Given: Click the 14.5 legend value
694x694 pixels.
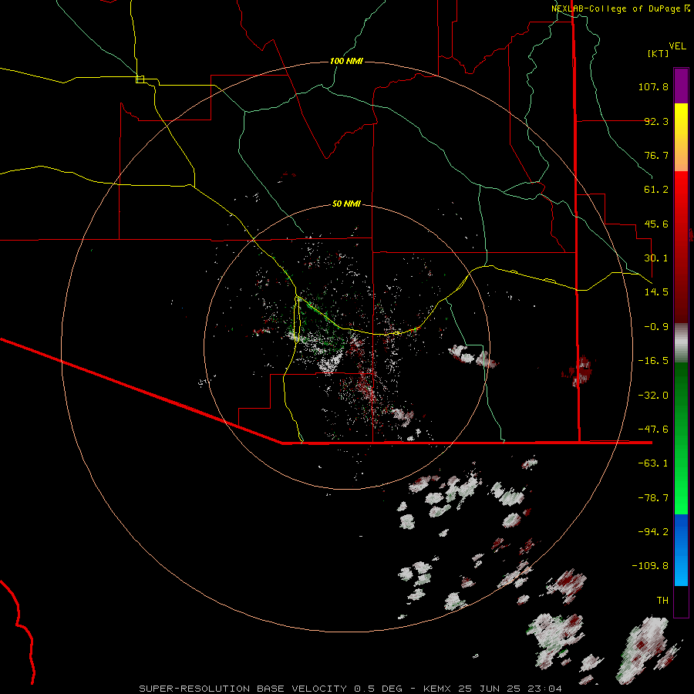Looking at the screenshot, I should click(656, 292).
